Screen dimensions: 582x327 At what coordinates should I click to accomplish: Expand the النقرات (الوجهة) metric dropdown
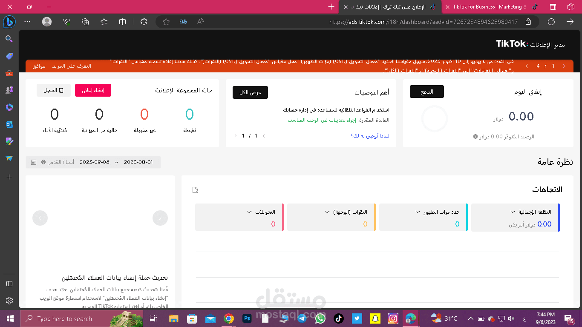click(x=327, y=212)
